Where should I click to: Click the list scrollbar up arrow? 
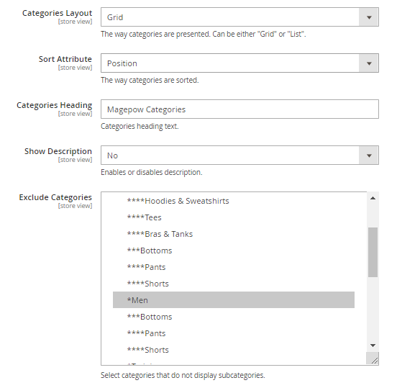(373, 198)
